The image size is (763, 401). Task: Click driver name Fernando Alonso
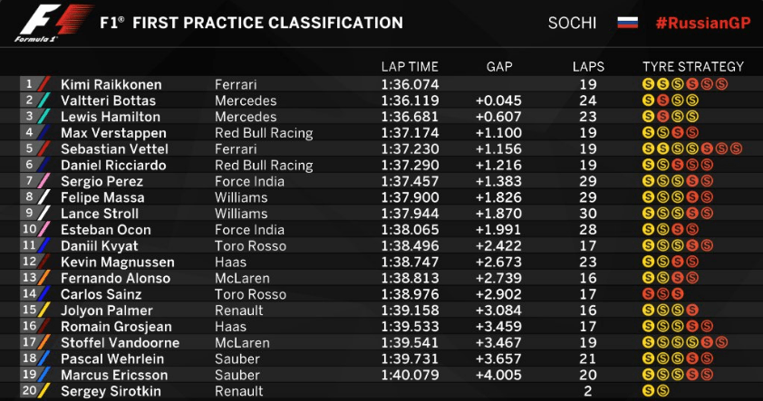[x=116, y=278]
